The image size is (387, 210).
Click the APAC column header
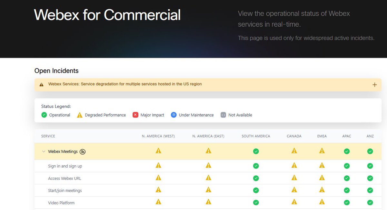coord(347,136)
